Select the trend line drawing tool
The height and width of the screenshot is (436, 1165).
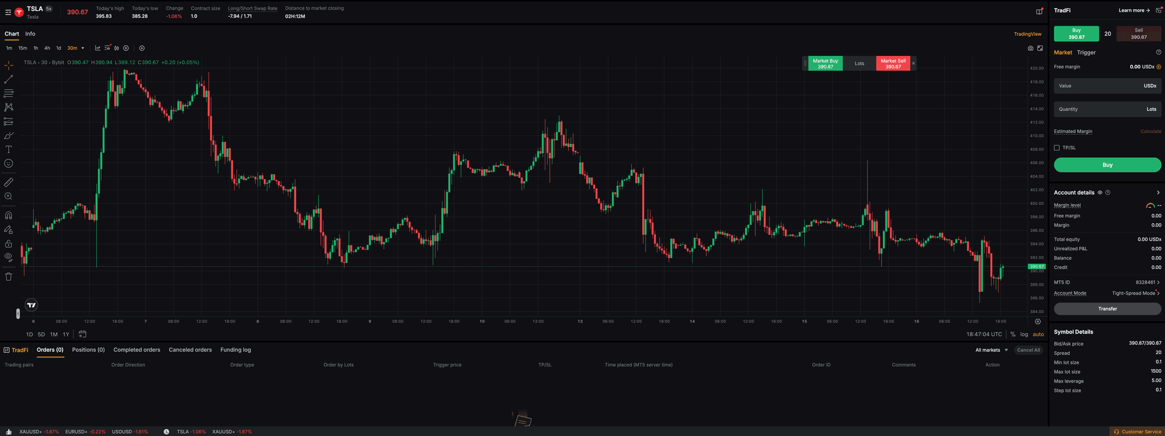click(x=8, y=79)
